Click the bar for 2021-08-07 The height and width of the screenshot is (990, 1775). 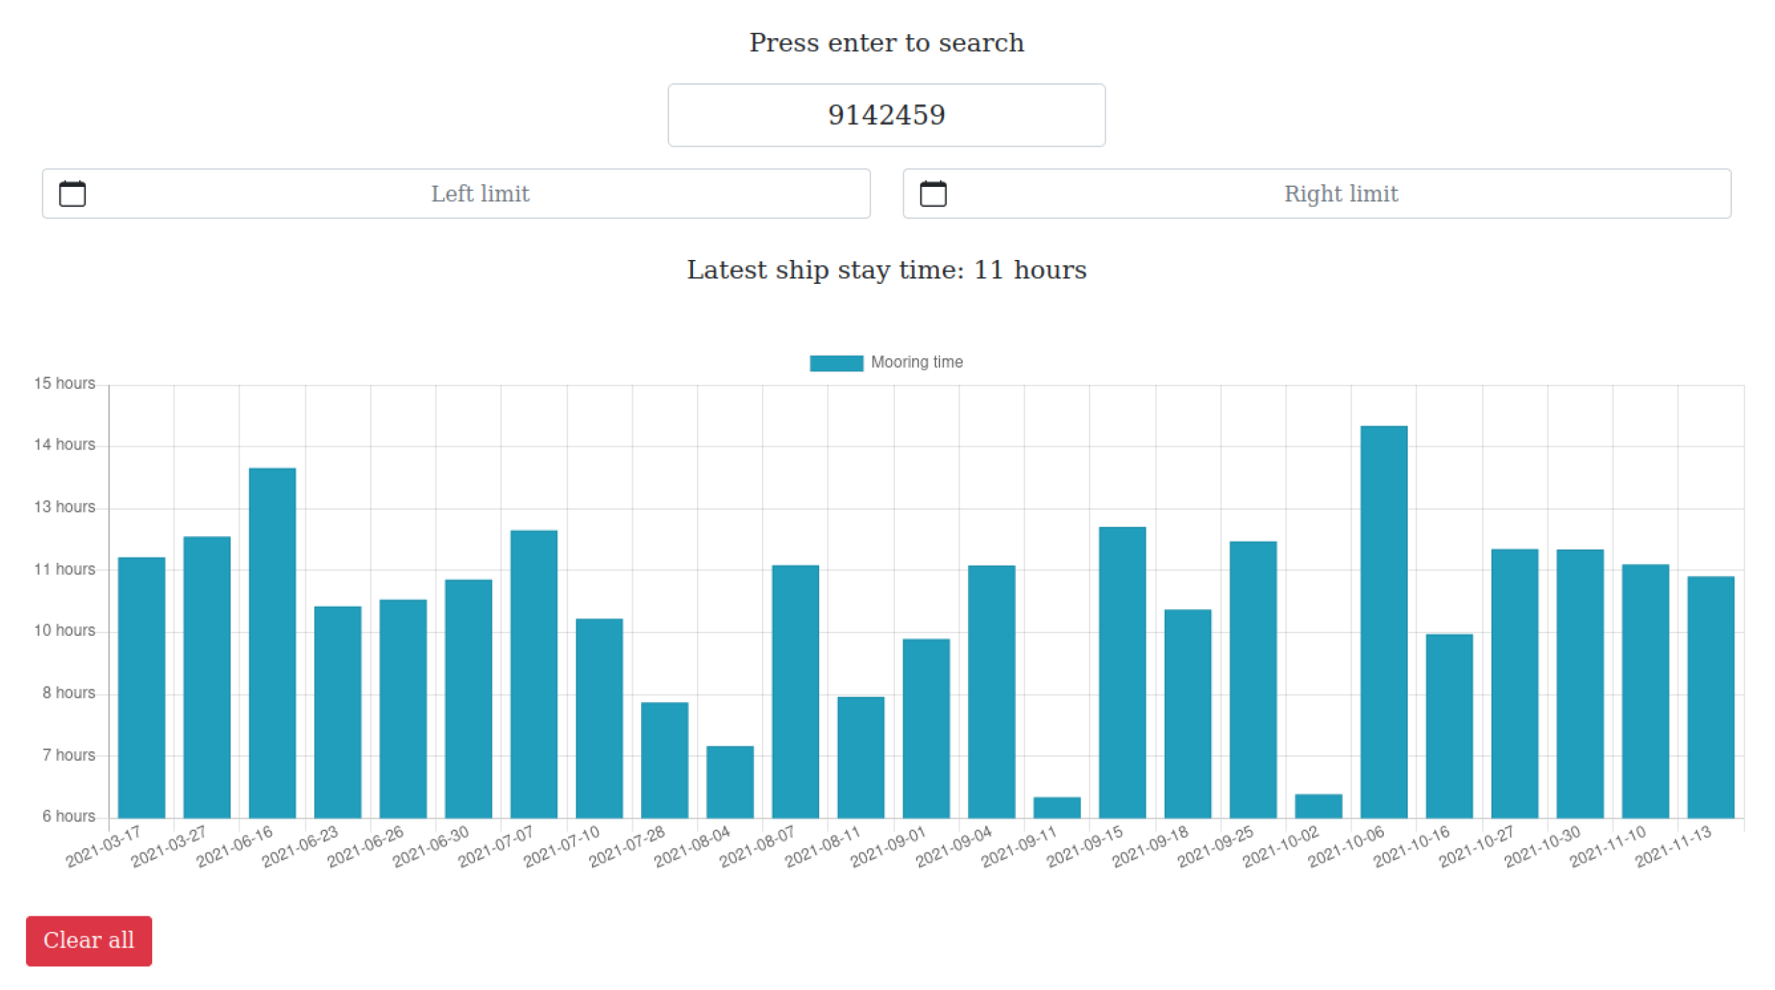(x=795, y=691)
